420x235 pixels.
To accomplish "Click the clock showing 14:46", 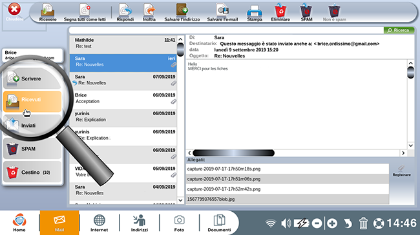I will (x=401, y=223).
